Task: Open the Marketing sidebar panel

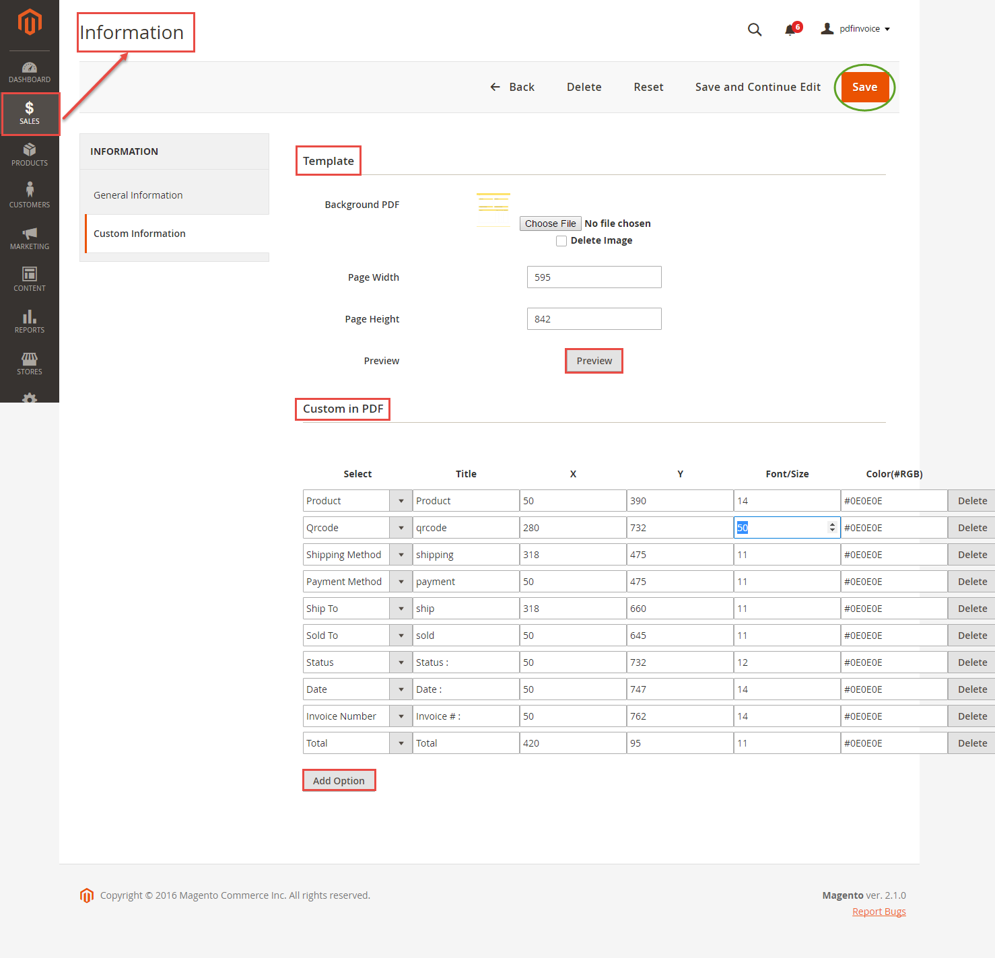Action: coord(29,238)
